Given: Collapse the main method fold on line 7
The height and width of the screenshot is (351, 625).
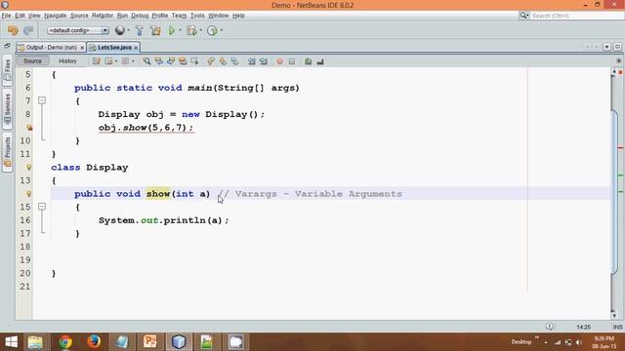Looking at the screenshot, I should (42, 100).
